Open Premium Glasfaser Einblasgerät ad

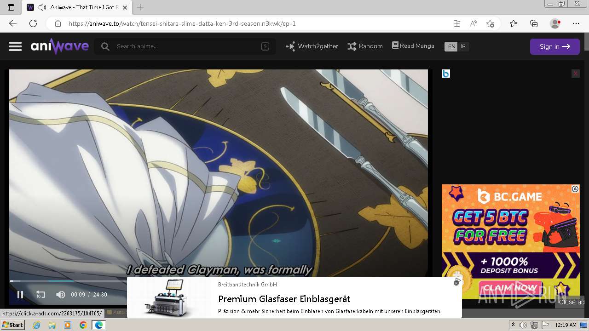point(284,299)
